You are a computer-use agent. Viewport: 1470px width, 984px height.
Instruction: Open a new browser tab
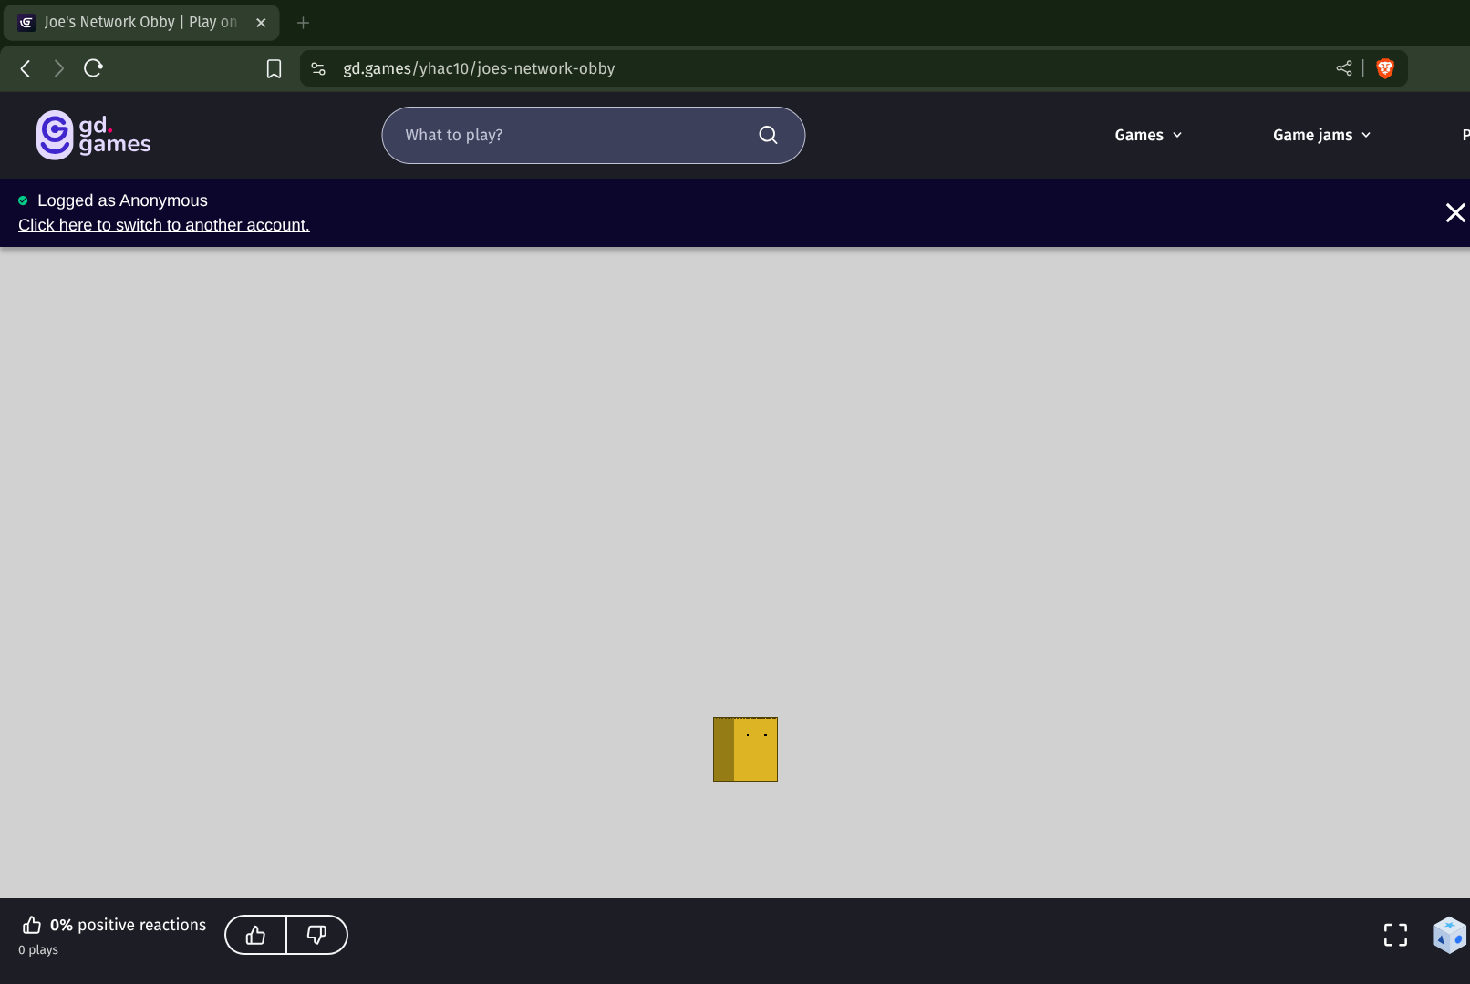303,22
